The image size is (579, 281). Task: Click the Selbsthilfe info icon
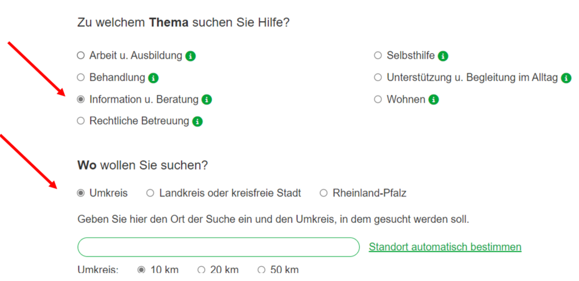point(443,56)
